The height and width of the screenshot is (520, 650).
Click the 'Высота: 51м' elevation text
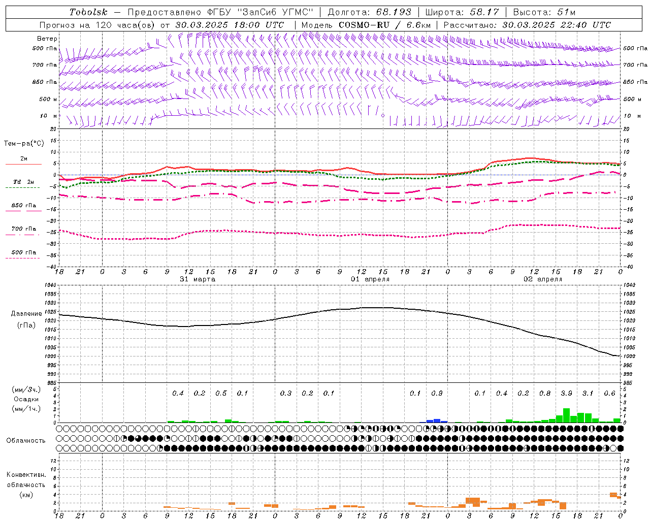[544, 12]
